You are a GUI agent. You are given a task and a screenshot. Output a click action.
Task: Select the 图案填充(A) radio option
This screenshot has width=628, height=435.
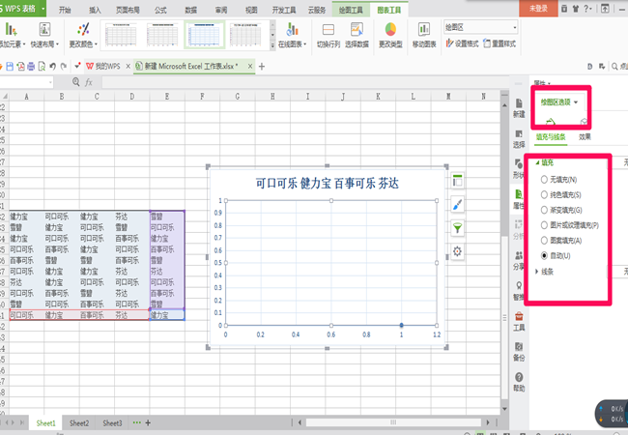pos(544,241)
